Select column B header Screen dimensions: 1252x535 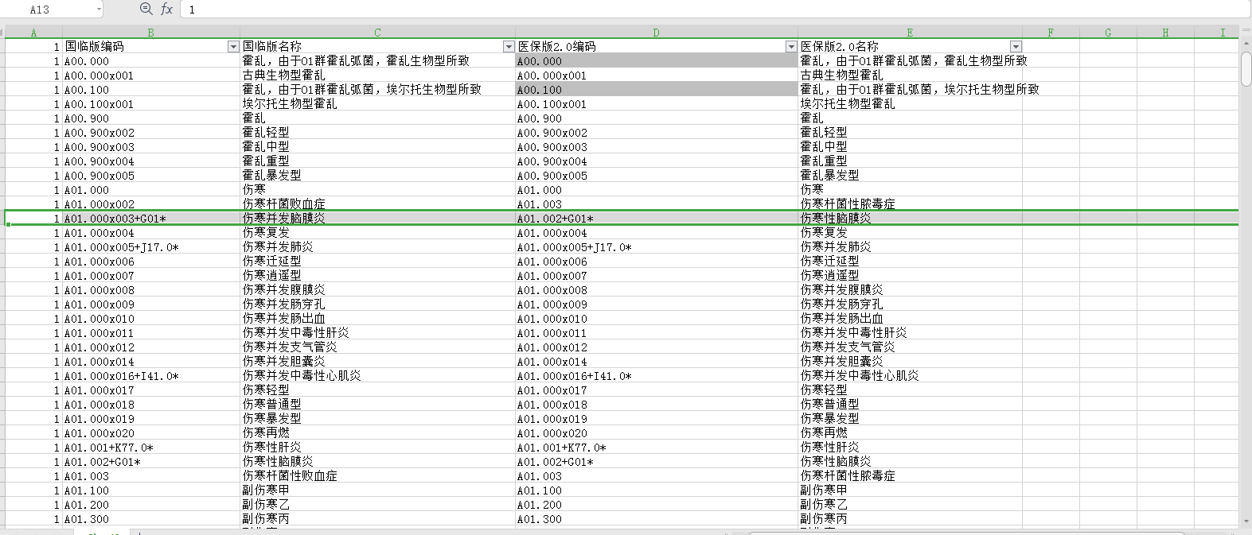click(x=151, y=33)
